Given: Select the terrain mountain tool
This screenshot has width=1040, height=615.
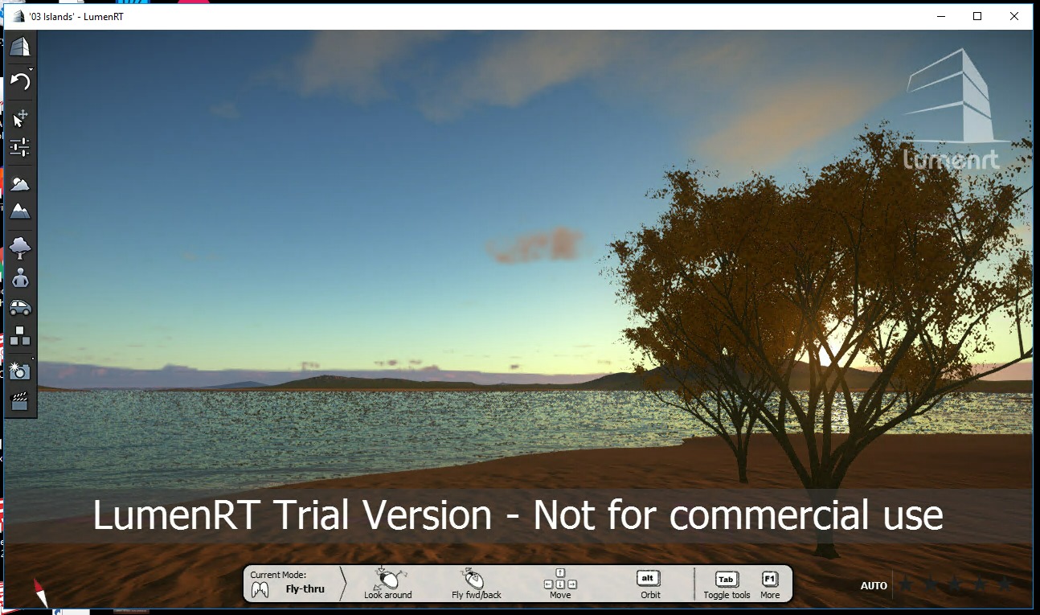Looking at the screenshot, I should click(20, 211).
